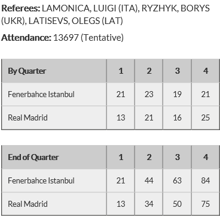Viewport: 220px width, 217px height.
Task: Click quarter 3 column header in End of Quarter
Action: (x=177, y=157)
